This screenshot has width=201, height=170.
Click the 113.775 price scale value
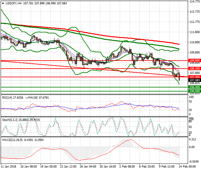click(195, 12)
